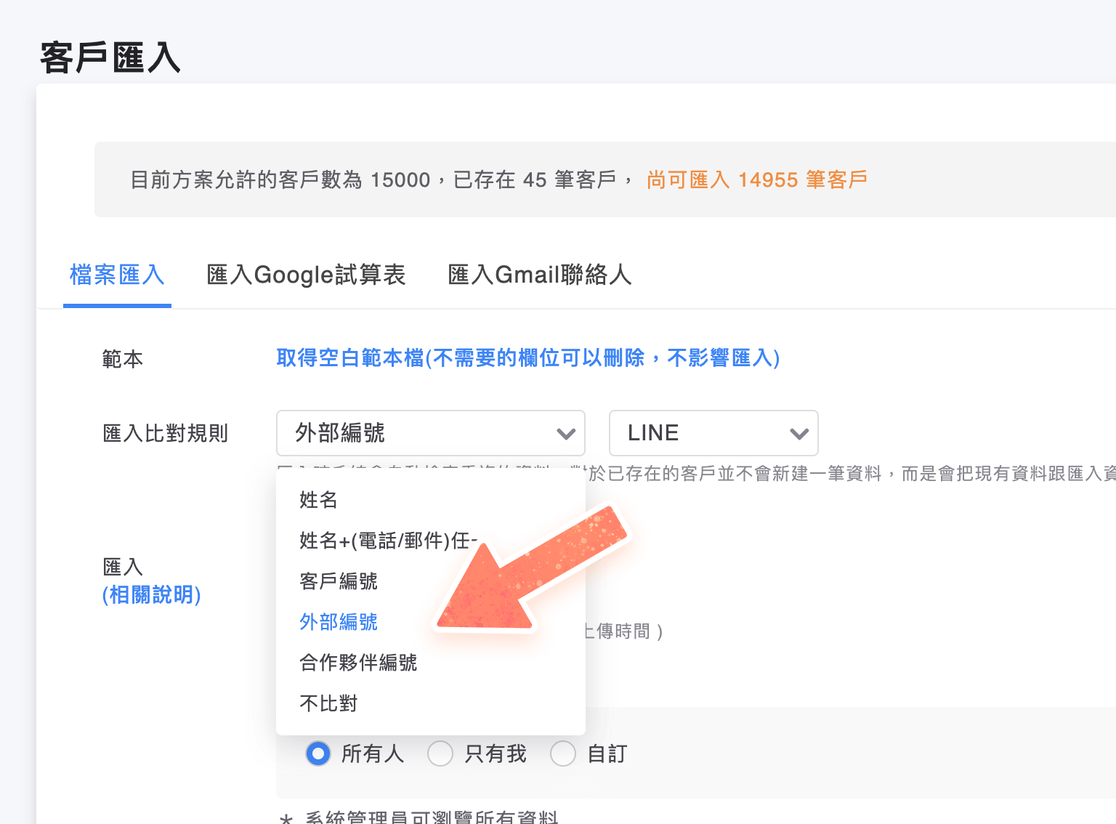This screenshot has height=824, width=1116.
Task: Choose 客戶編號 as the matching rule
Action: point(338,581)
